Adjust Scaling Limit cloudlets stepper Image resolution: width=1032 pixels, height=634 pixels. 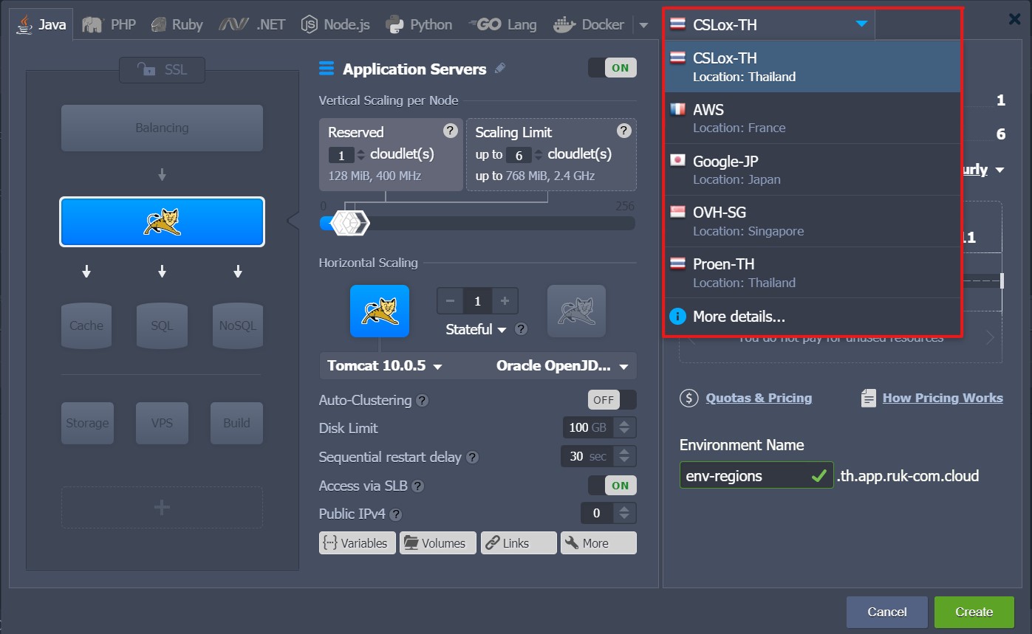click(538, 155)
